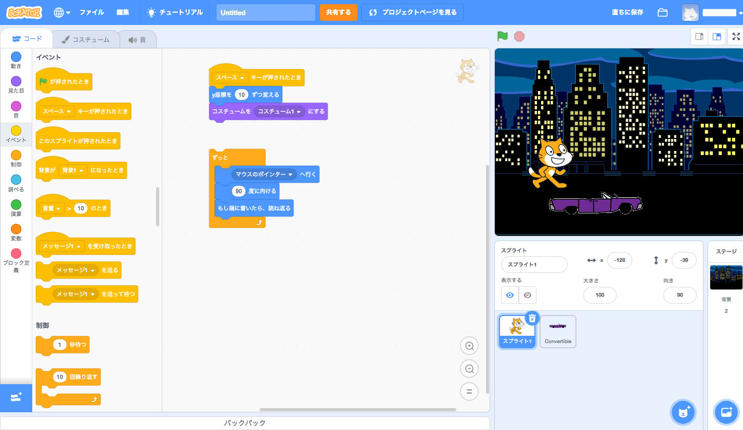
Task: Switch to the コード tab
Action: click(27, 39)
